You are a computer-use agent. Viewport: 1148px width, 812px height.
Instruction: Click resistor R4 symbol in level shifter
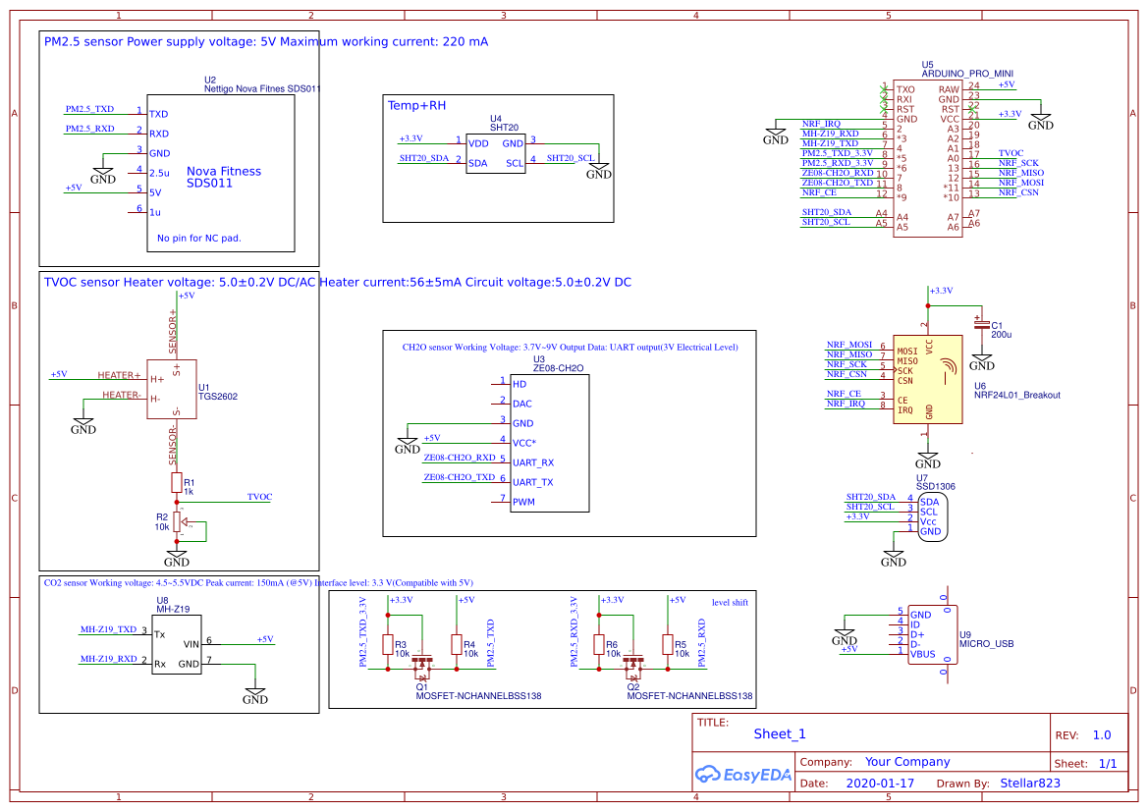click(457, 644)
